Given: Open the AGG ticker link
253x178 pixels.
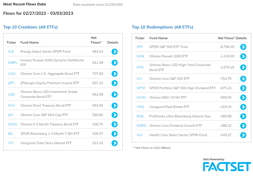Looking at the screenshot, I should pos(12,73).
